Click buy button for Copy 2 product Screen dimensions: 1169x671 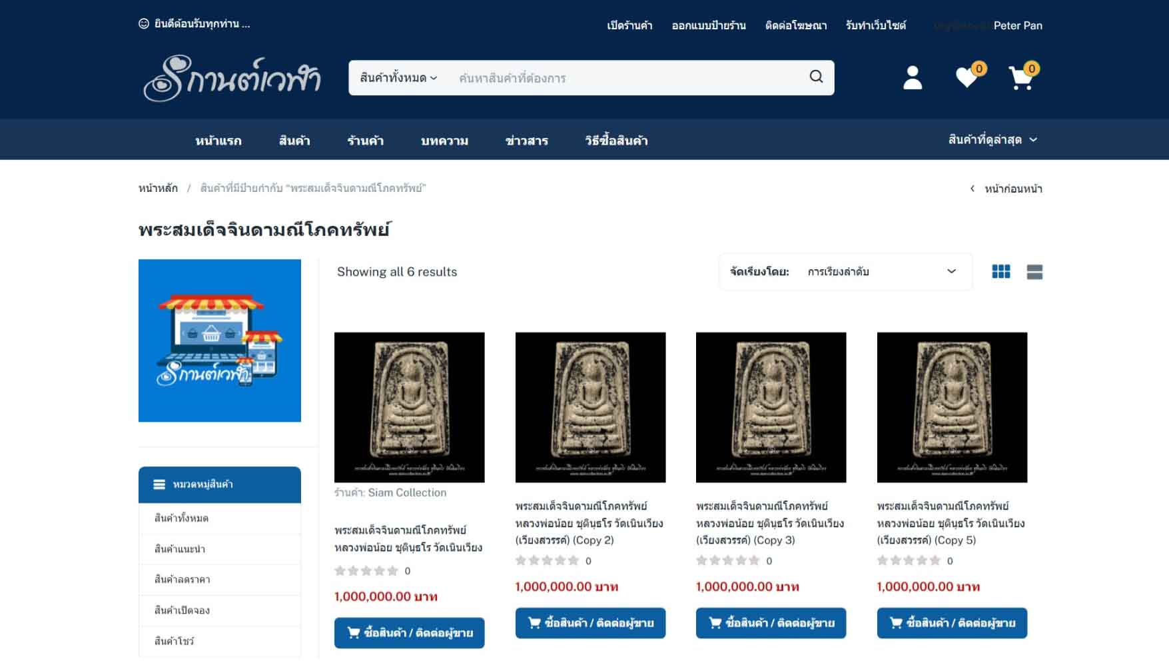pos(590,623)
